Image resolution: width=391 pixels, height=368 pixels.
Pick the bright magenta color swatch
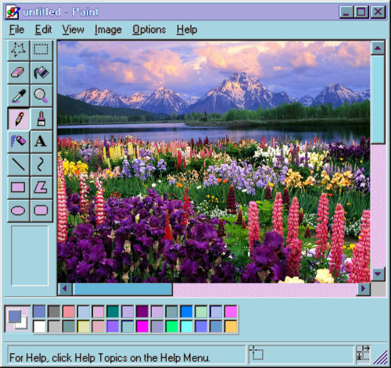point(142,327)
